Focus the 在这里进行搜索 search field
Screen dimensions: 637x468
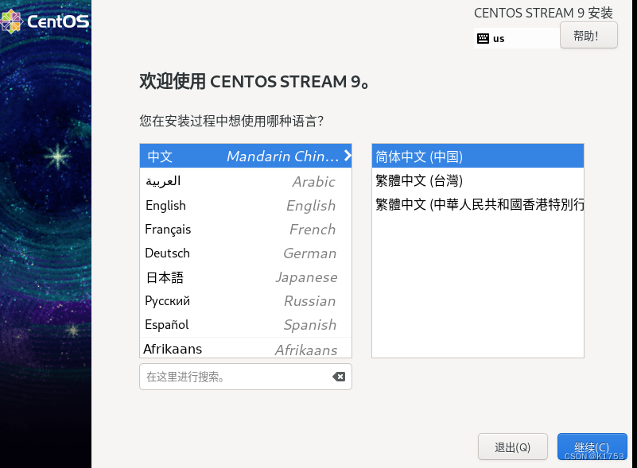coord(246,377)
